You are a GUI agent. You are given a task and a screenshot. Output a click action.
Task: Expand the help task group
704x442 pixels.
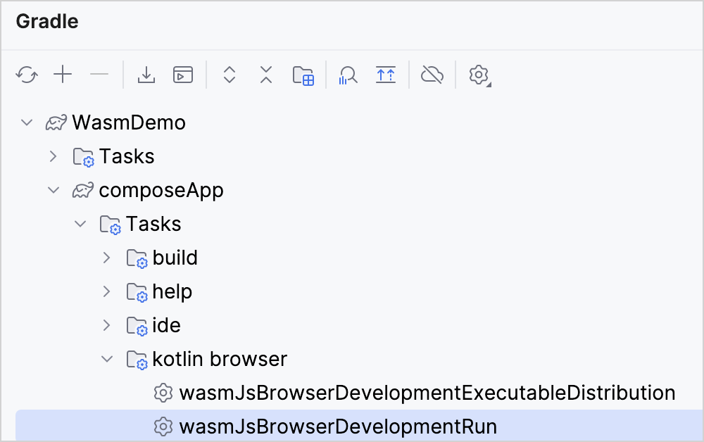coord(106,291)
